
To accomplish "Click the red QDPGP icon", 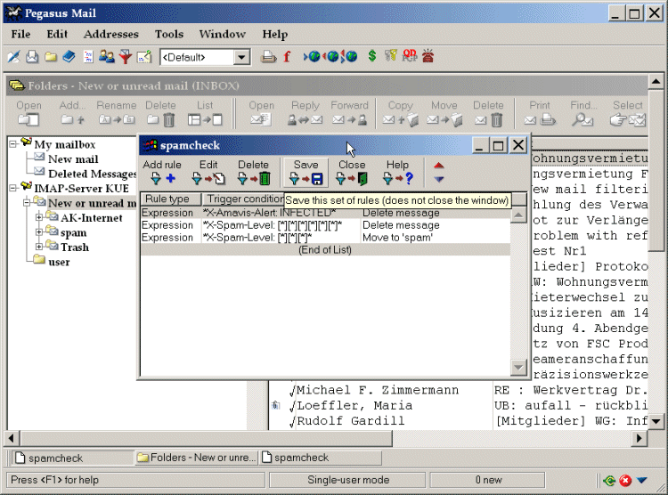I will (x=410, y=55).
